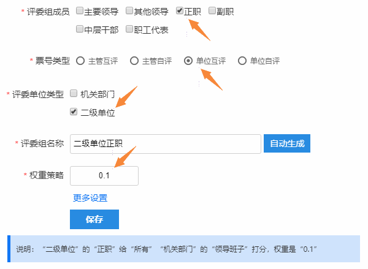Select the 主管自评 radio button
Screen dimensions: 368x269
134,61
